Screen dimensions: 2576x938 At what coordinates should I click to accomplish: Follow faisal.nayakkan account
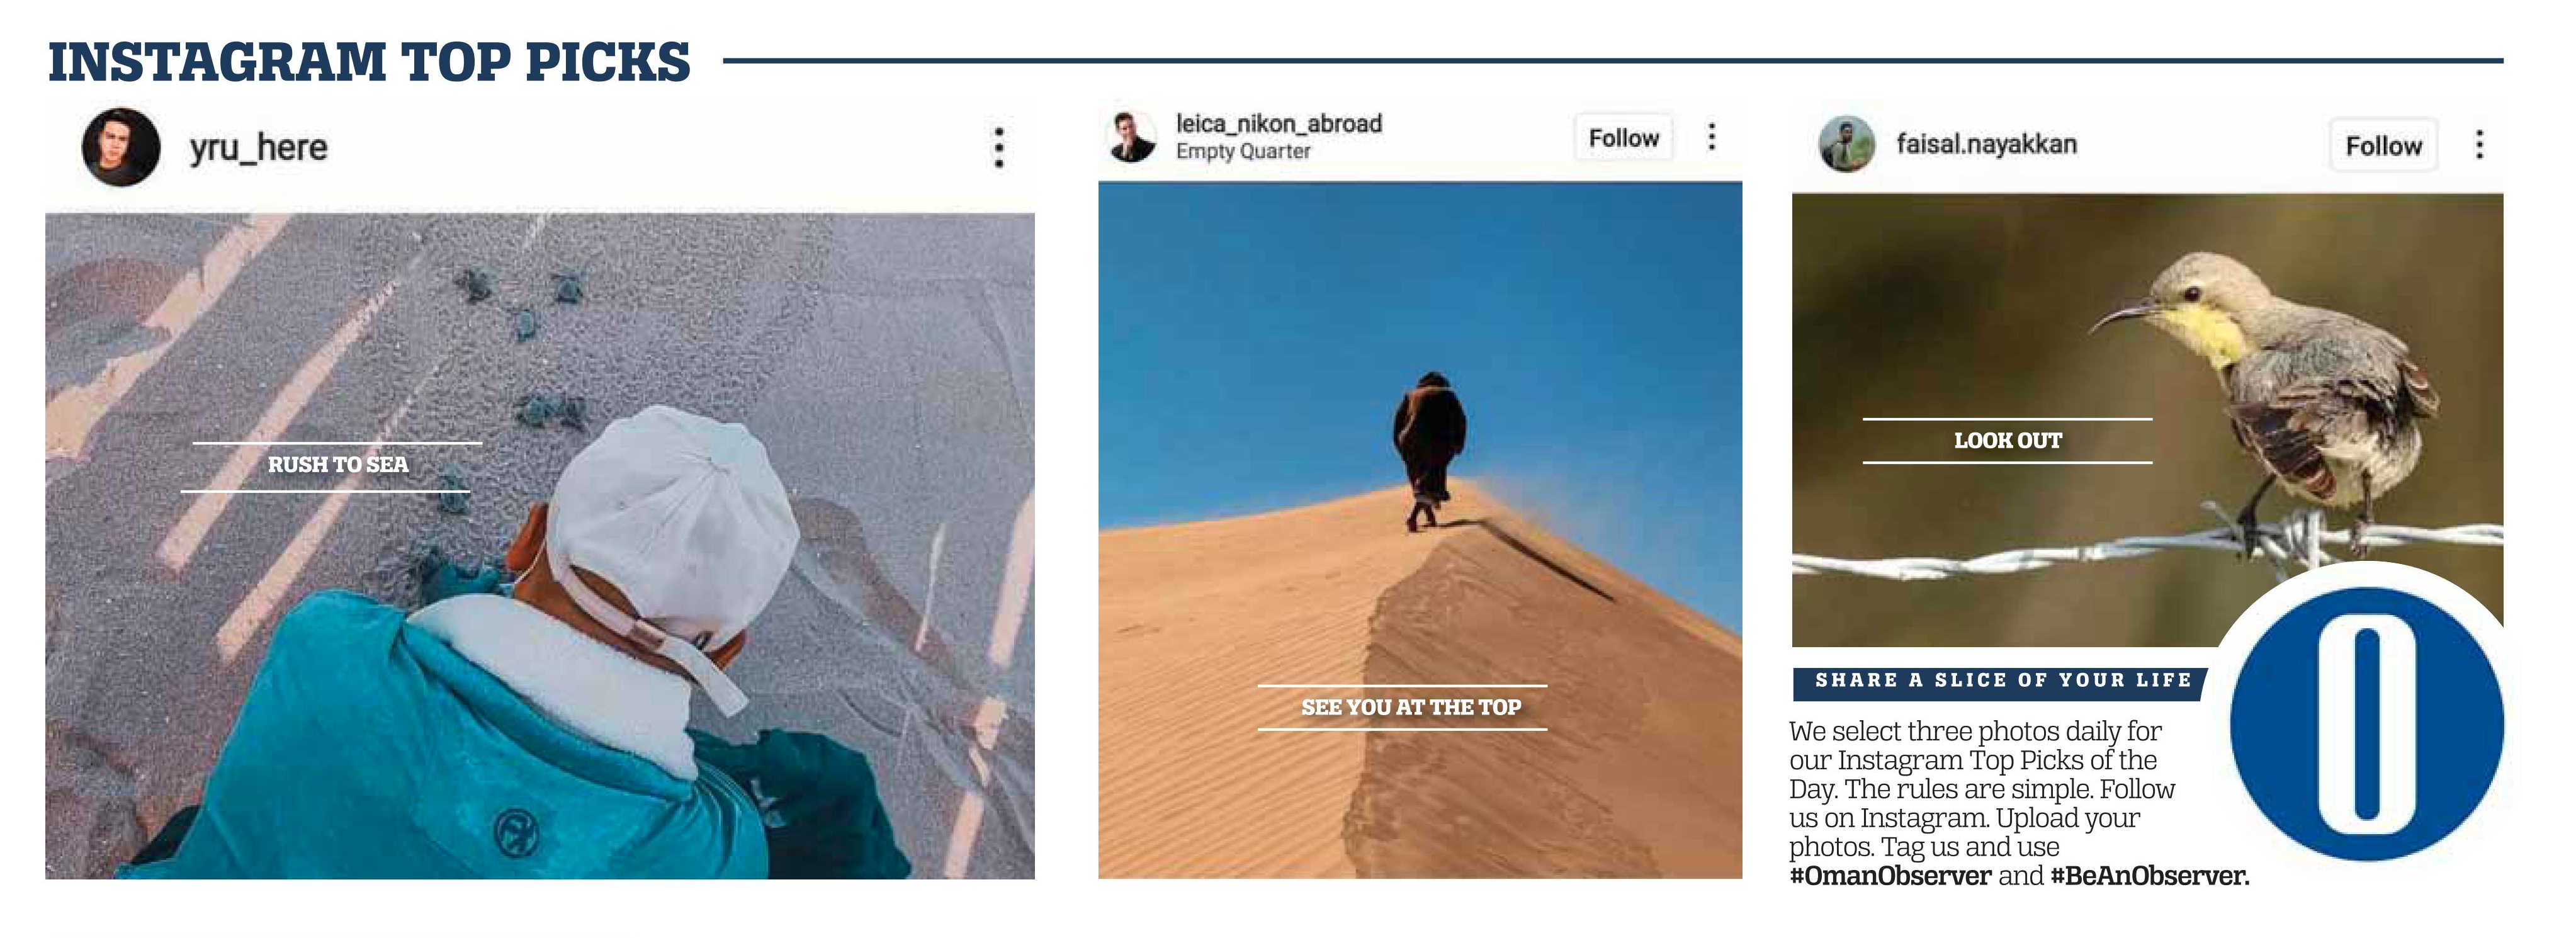[x=2384, y=146]
